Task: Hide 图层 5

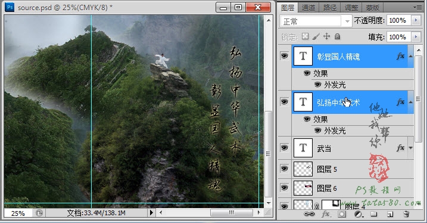Action: pos(284,169)
